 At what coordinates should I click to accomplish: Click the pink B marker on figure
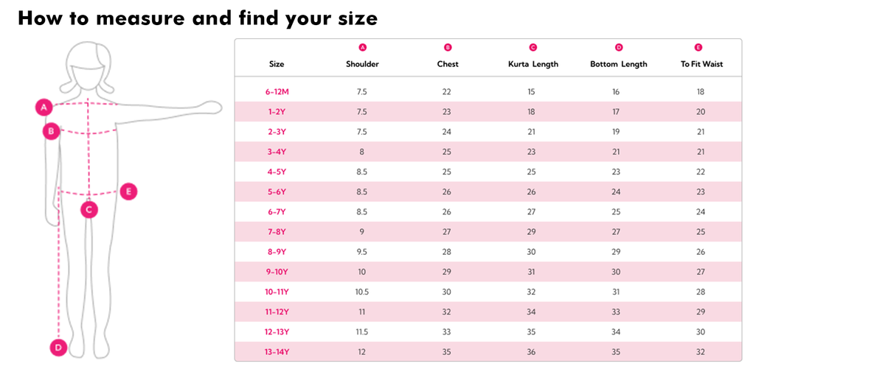51,132
